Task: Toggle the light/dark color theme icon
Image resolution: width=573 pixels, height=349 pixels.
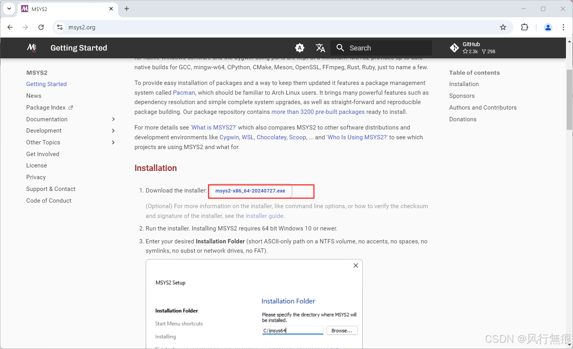Action: [300, 48]
